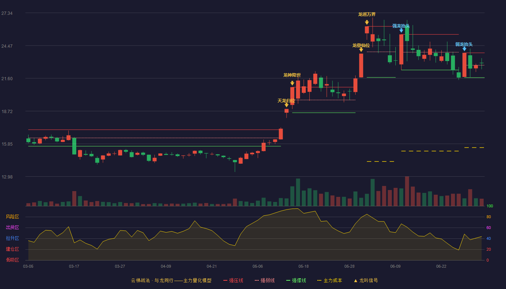Toggle the 强弱线 legend series
The image size is (506, 289).
(x=265, y=280)
